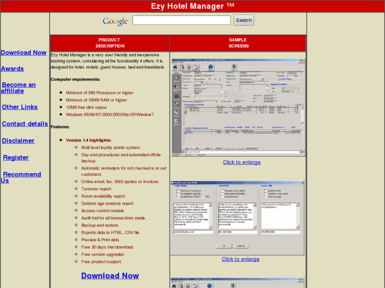Image resolution: width=385 pixels, height=288 pixels.
Task: Open the Become an affiliate link
Action: pyautogui.click(x=19, y=88)
